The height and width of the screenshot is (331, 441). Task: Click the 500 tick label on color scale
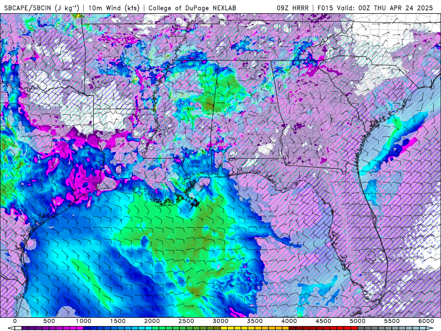49,321
